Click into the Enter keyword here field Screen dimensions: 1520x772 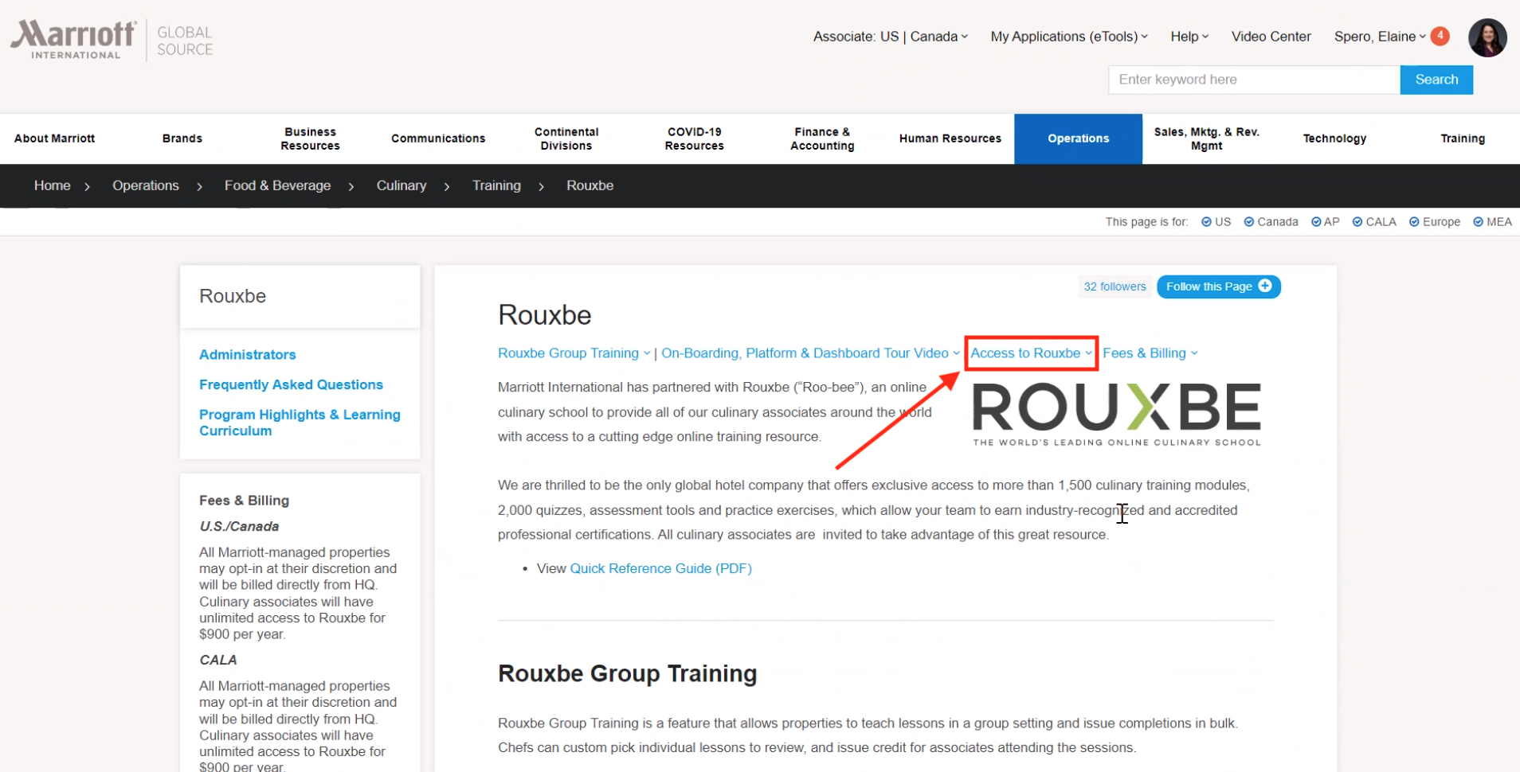click(x=1254, y=80)
